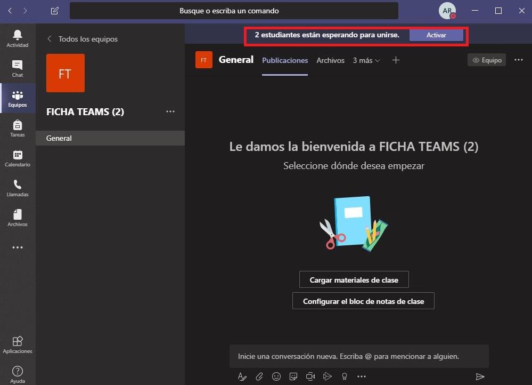This screenshot has height=385, width=532.
Task: Select the Publicaciones tab
Action: point(285,60)
